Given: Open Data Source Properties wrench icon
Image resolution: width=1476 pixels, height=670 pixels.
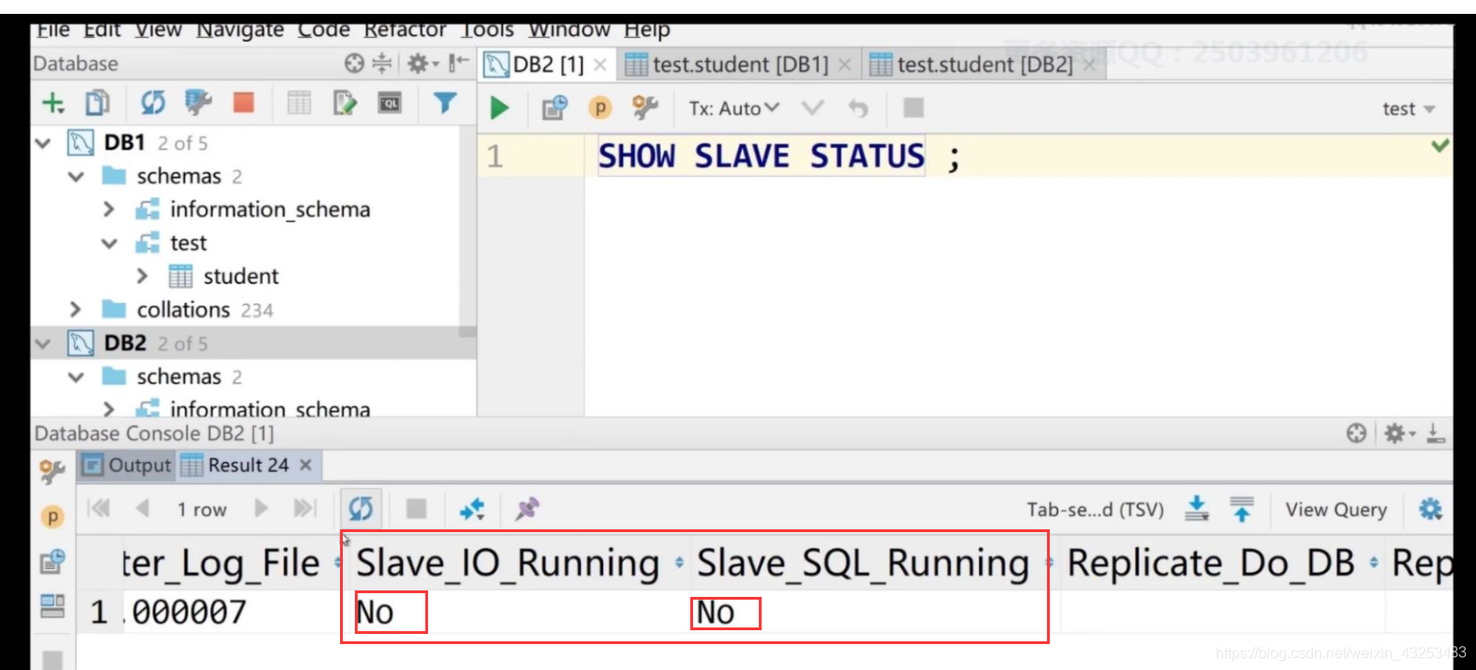Looking at the screenshot, I should pos(198,103).
